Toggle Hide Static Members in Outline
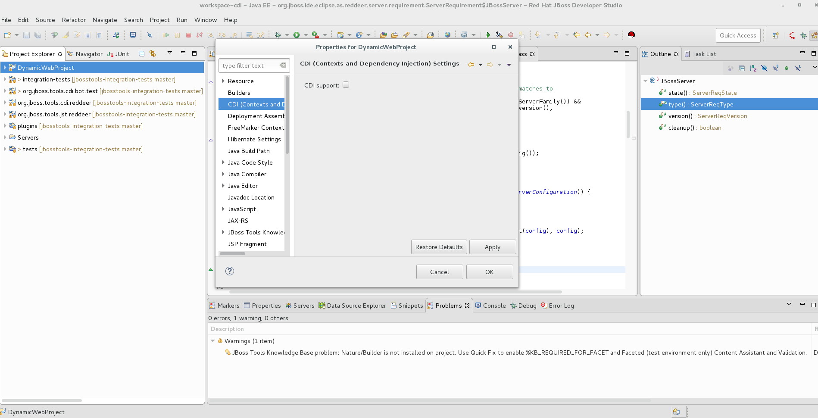The height and width of the screenshot is (418, 818). tap(775, 68)
